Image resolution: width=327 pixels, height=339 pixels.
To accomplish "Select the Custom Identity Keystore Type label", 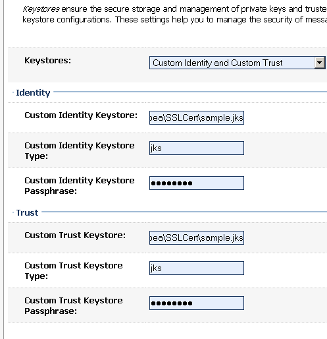I will pos(80,151).
